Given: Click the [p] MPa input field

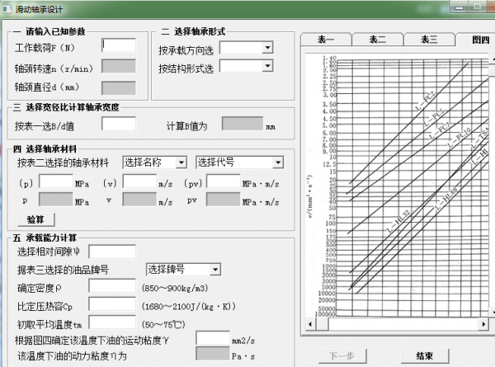Looking at the screenshot, I should coord(56,181).
